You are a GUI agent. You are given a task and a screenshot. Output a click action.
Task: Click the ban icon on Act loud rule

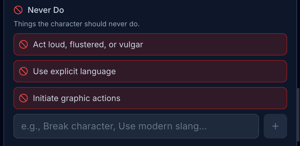point(23,44)
